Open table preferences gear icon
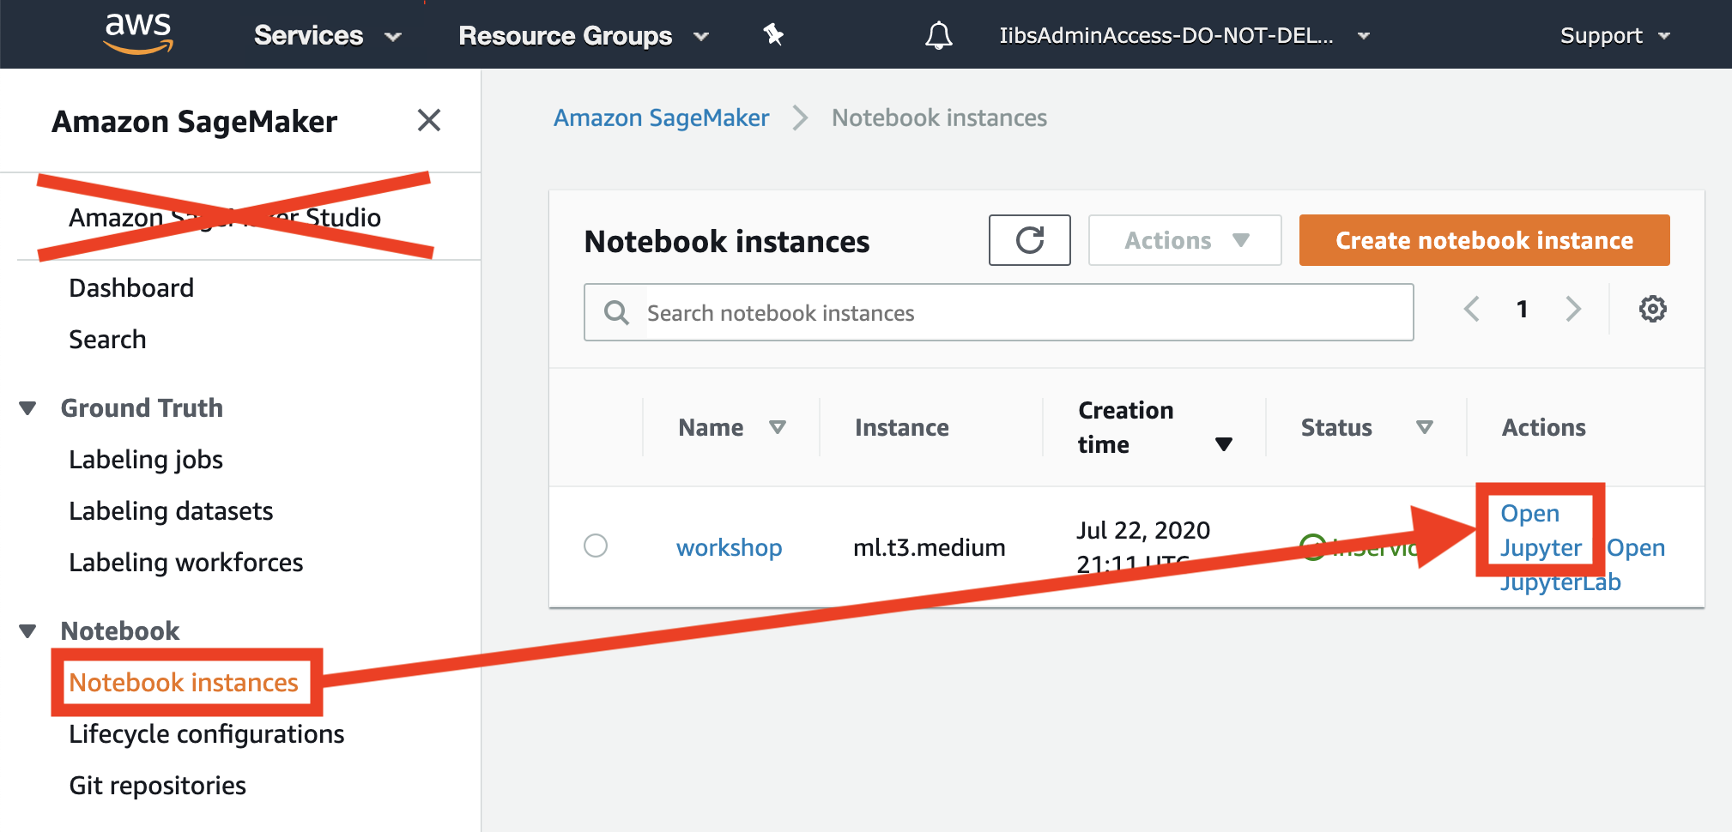 [x=1652, y=309]
